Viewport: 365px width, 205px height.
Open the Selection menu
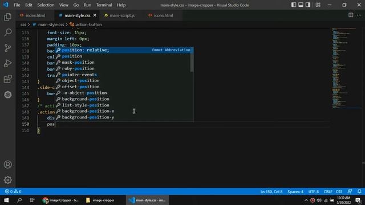tap(46, 5)
